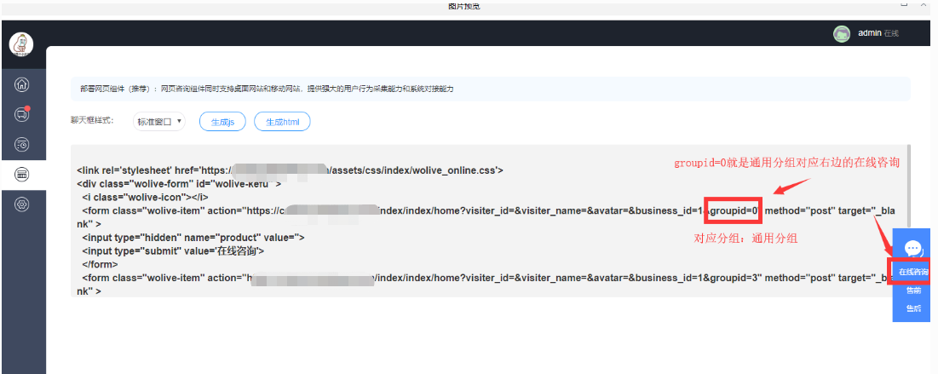Click the 聊天框样式 label
The image size is (938, 374).
[x=91, y=120]
